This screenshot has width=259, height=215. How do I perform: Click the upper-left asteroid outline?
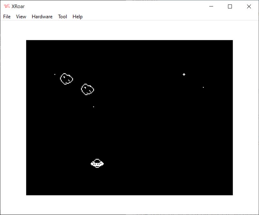[x=67, y=79]
